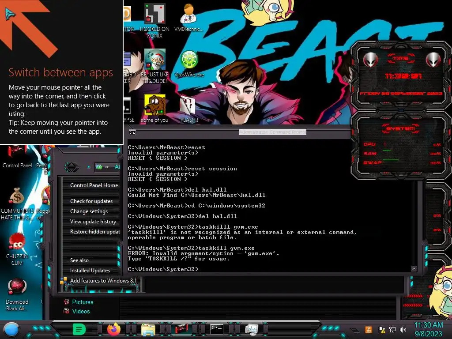Click the red time readout on gadget

[403, 76]
